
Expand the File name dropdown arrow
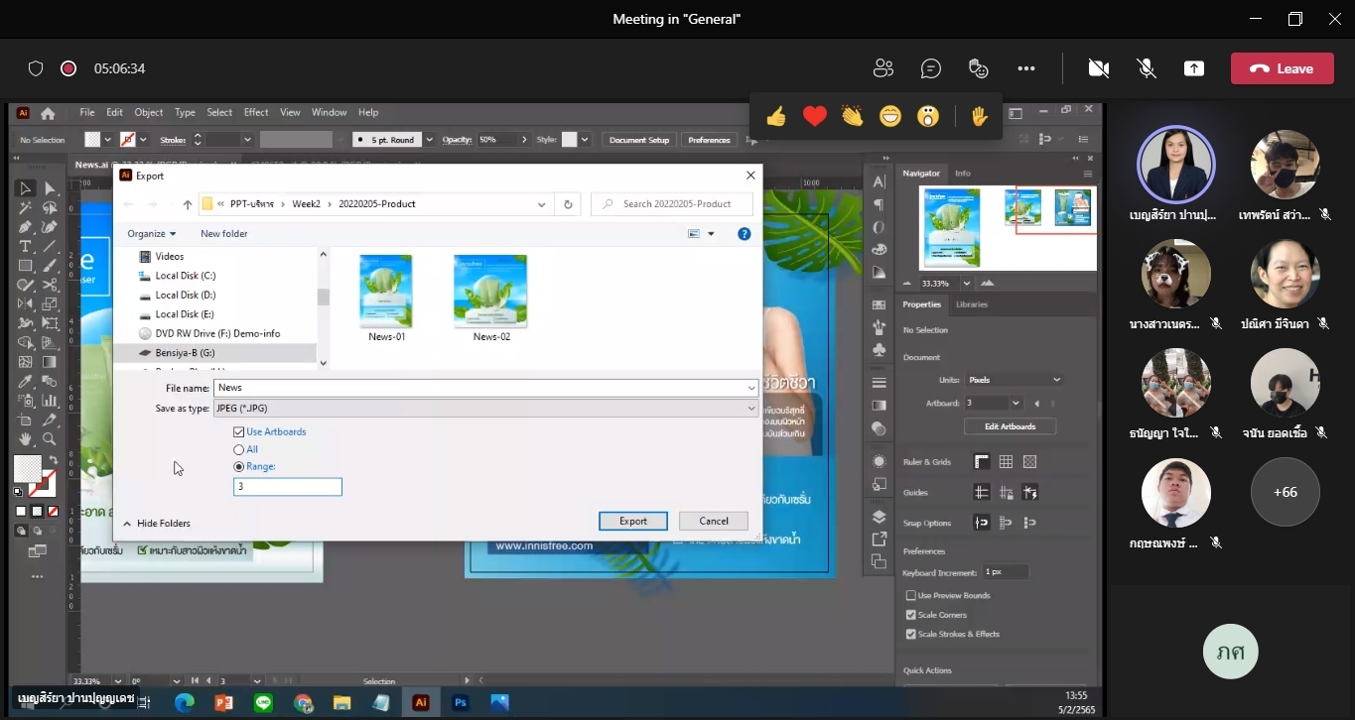751,388
